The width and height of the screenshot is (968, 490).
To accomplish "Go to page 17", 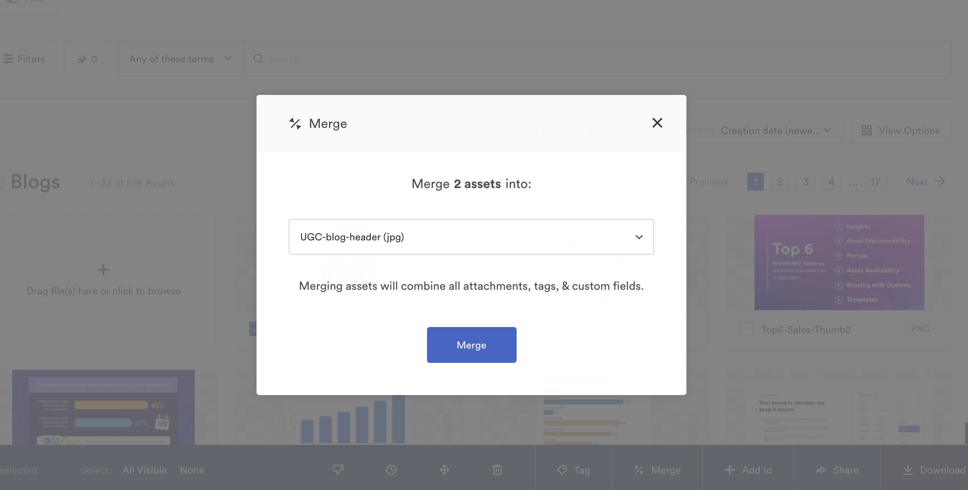I will pyautogui.click(x=875, y=182).
